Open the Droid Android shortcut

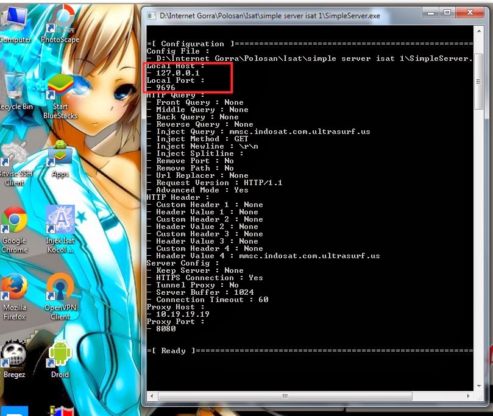coord(60,359)
